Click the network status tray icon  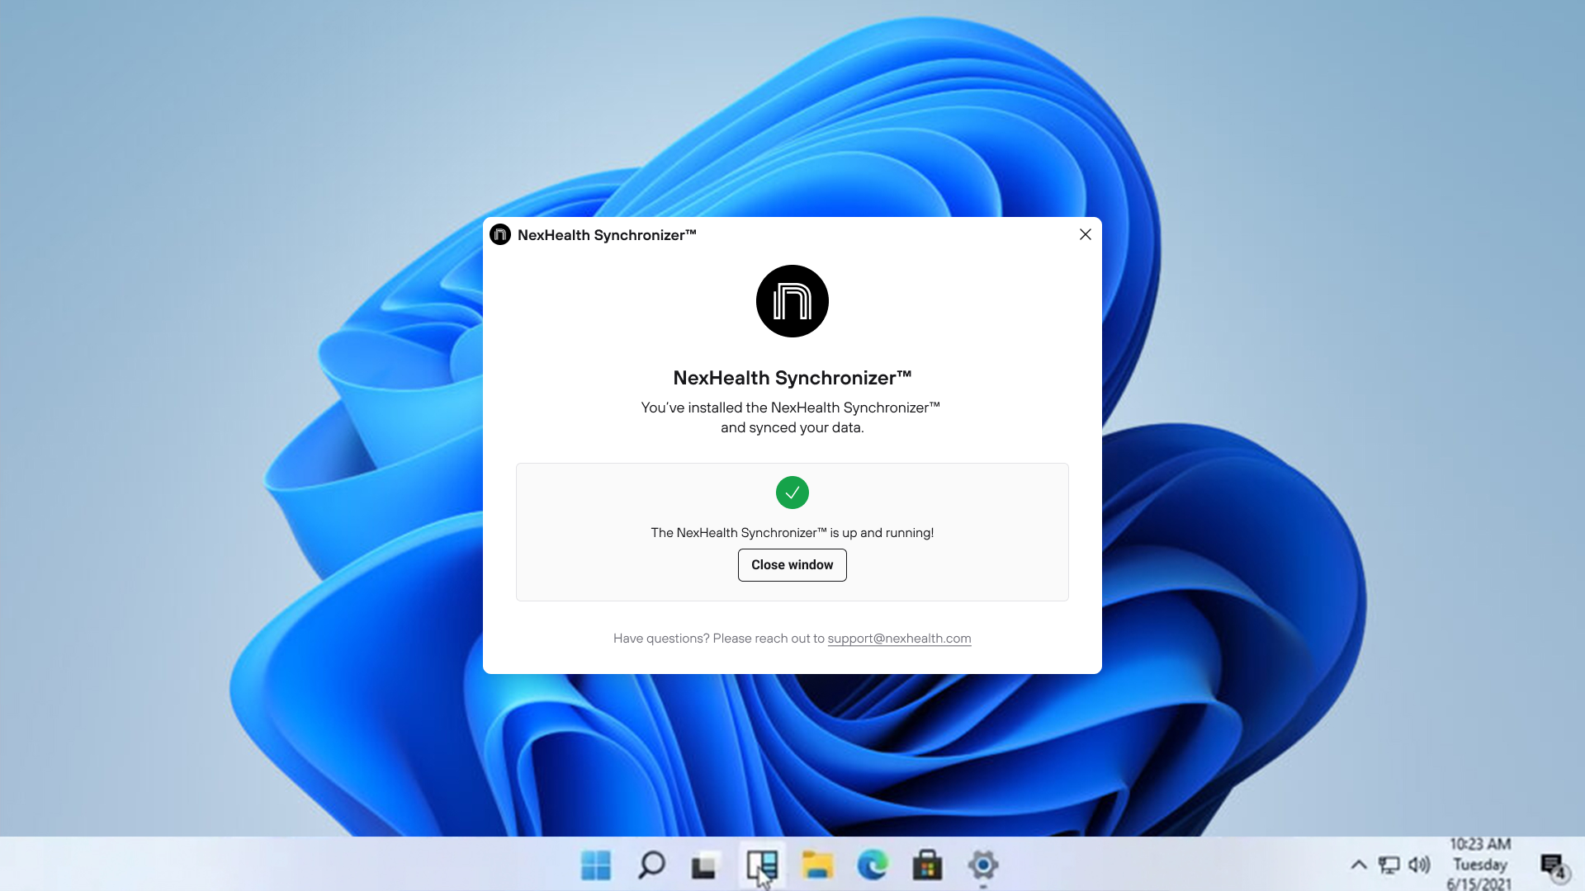tap(1389, 865)
